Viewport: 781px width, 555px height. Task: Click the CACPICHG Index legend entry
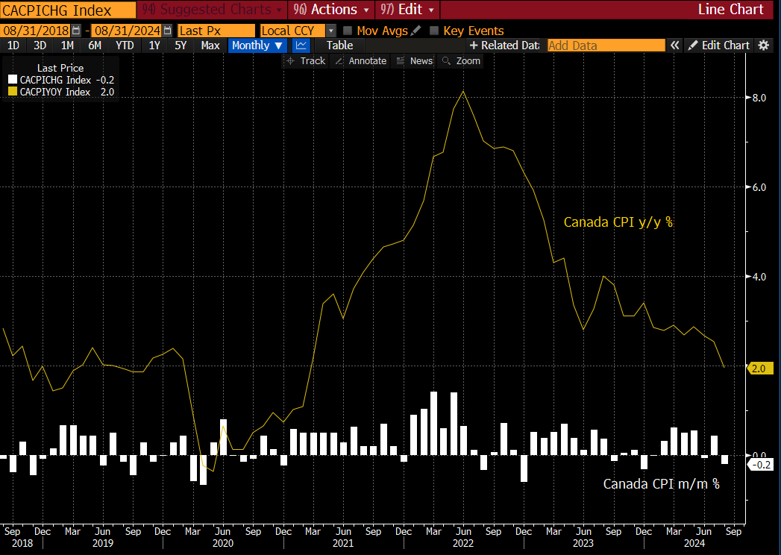point(61,80)
